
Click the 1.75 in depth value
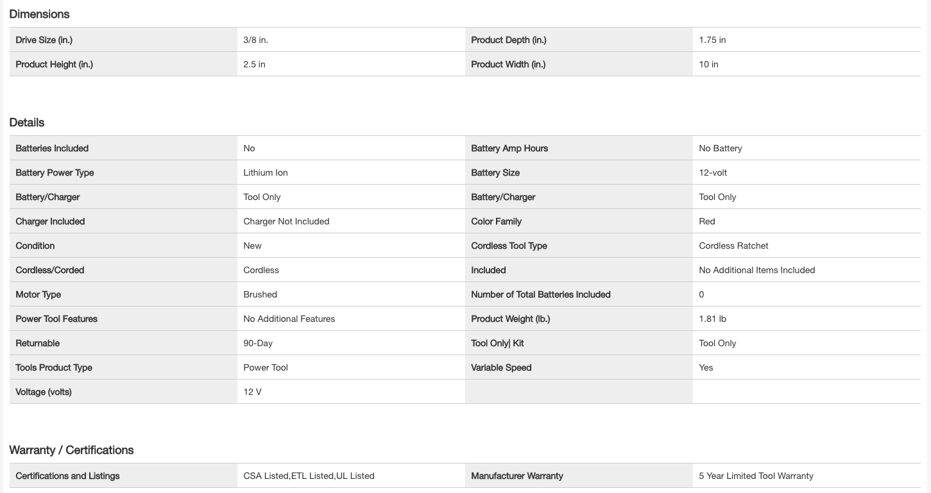point(712,40)
